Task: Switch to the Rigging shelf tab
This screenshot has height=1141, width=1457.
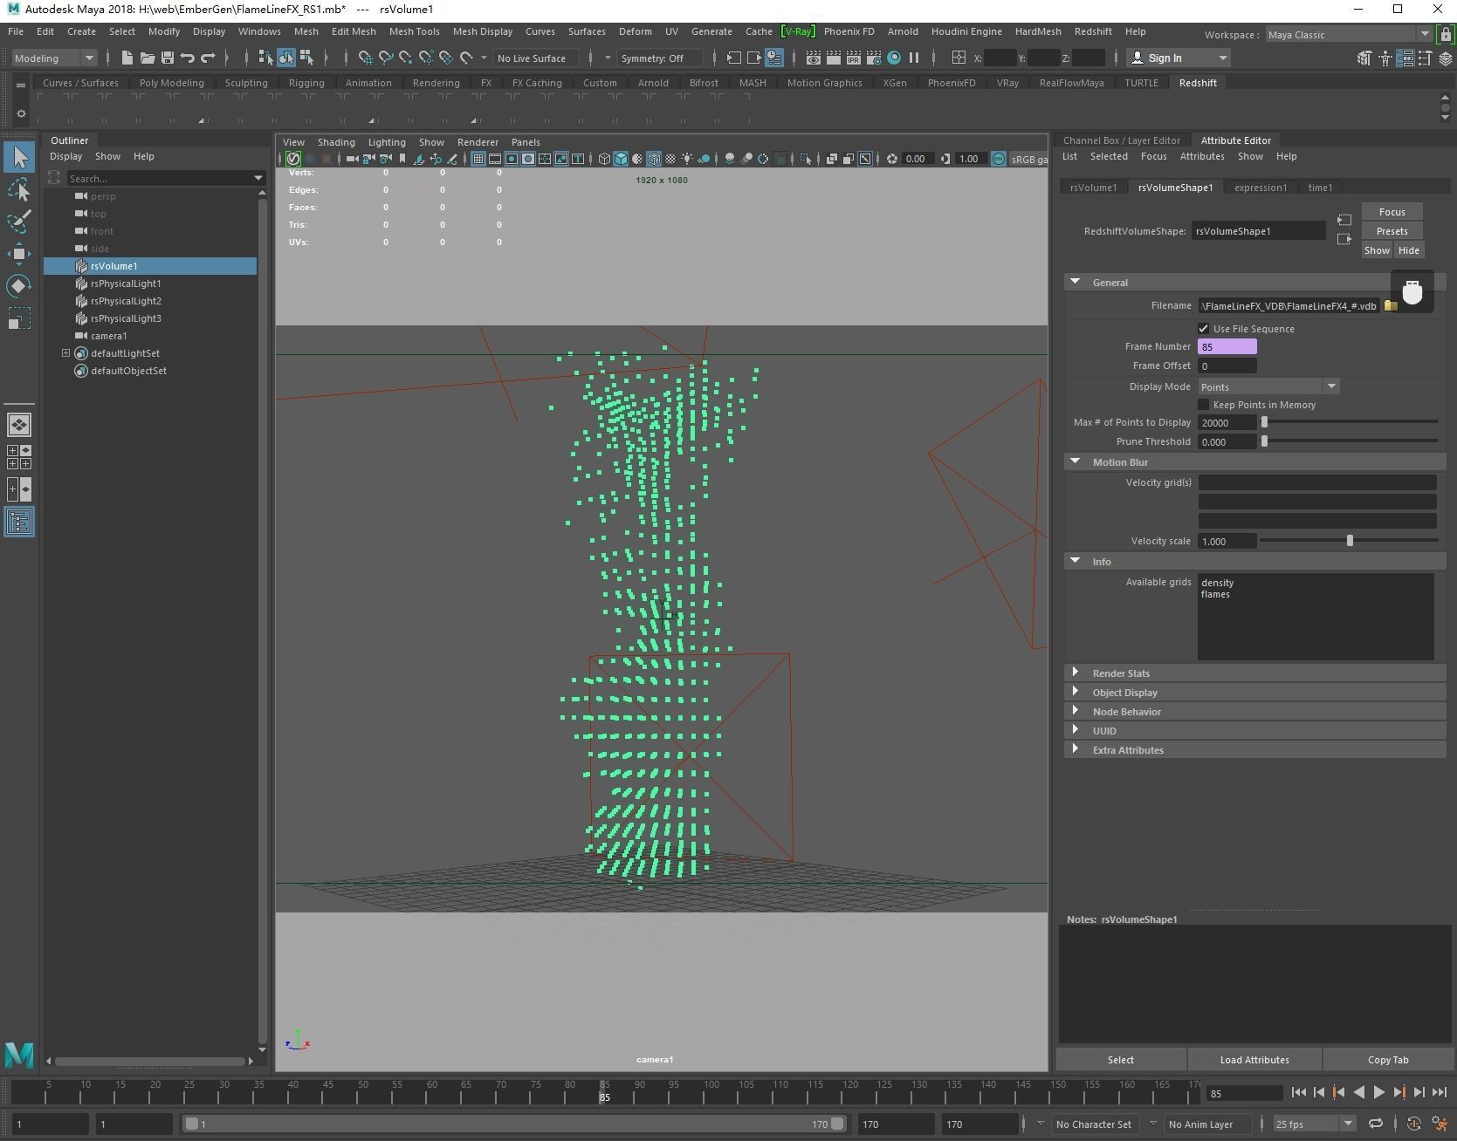Action: [x=306, y=83]
